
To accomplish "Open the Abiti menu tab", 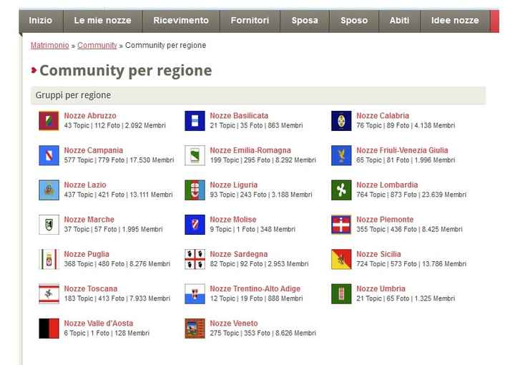I will tap(399, 21).
